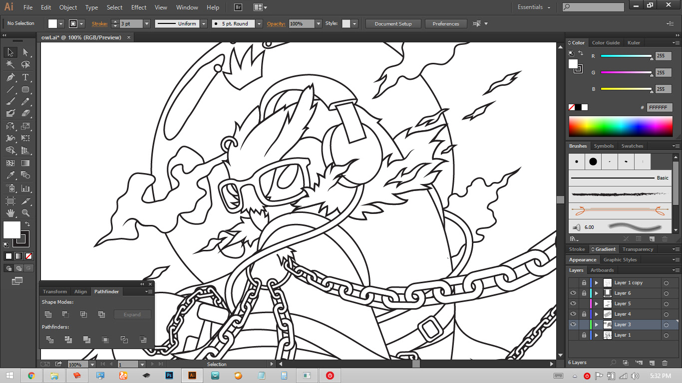682x383 pixels.
Task: Select the Rounded Rectangle tool
Action: click(25, 90)
